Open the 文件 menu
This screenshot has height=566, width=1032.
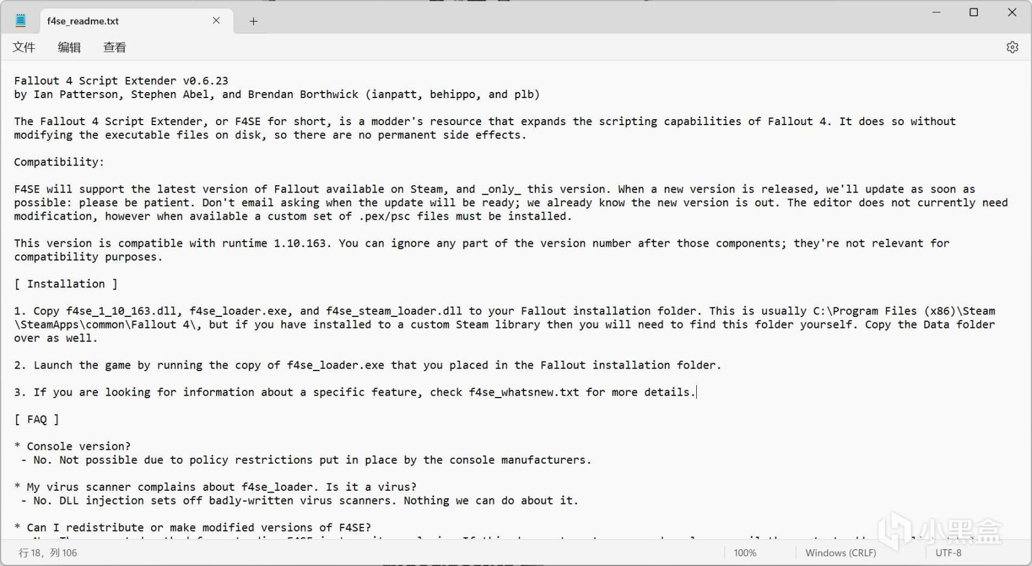(24, 47)
